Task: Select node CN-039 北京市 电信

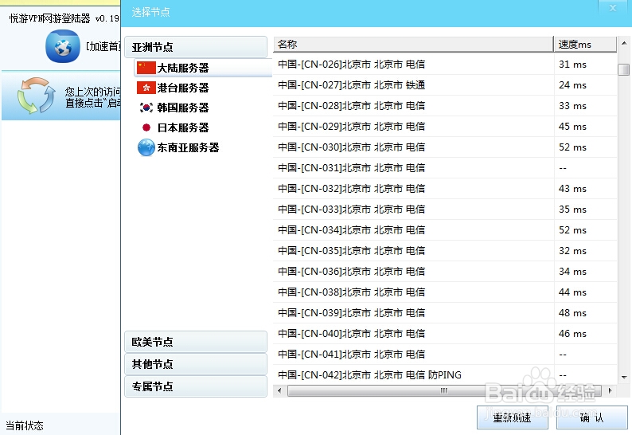Action: coord(445,313)
